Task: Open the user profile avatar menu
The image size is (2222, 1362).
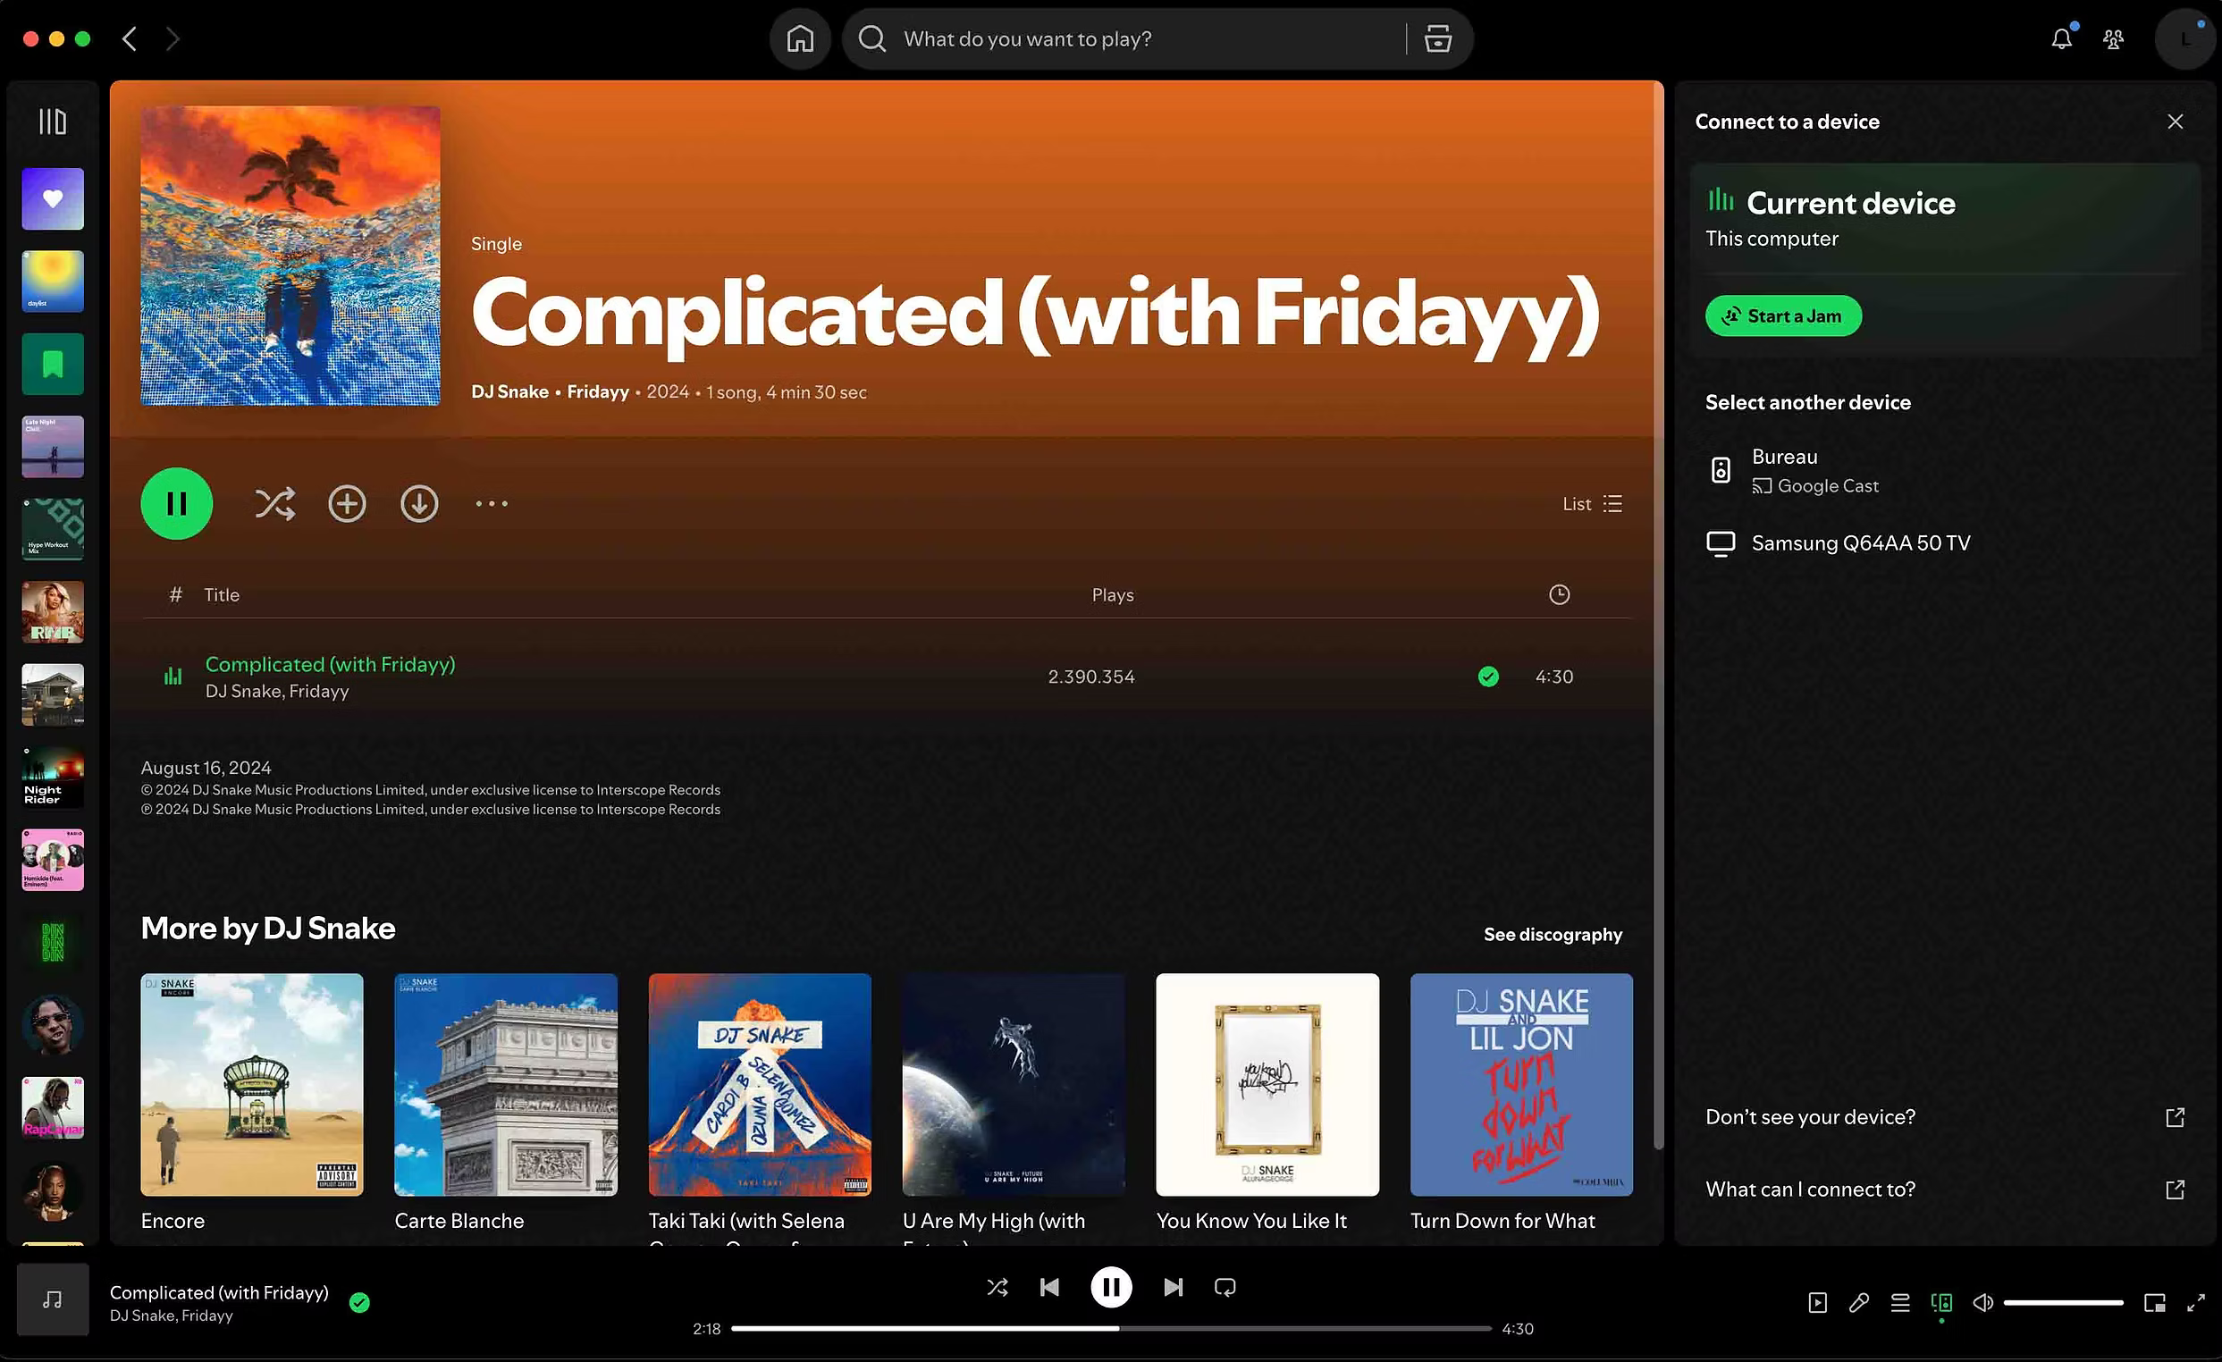Action: tap(2184, 38)
